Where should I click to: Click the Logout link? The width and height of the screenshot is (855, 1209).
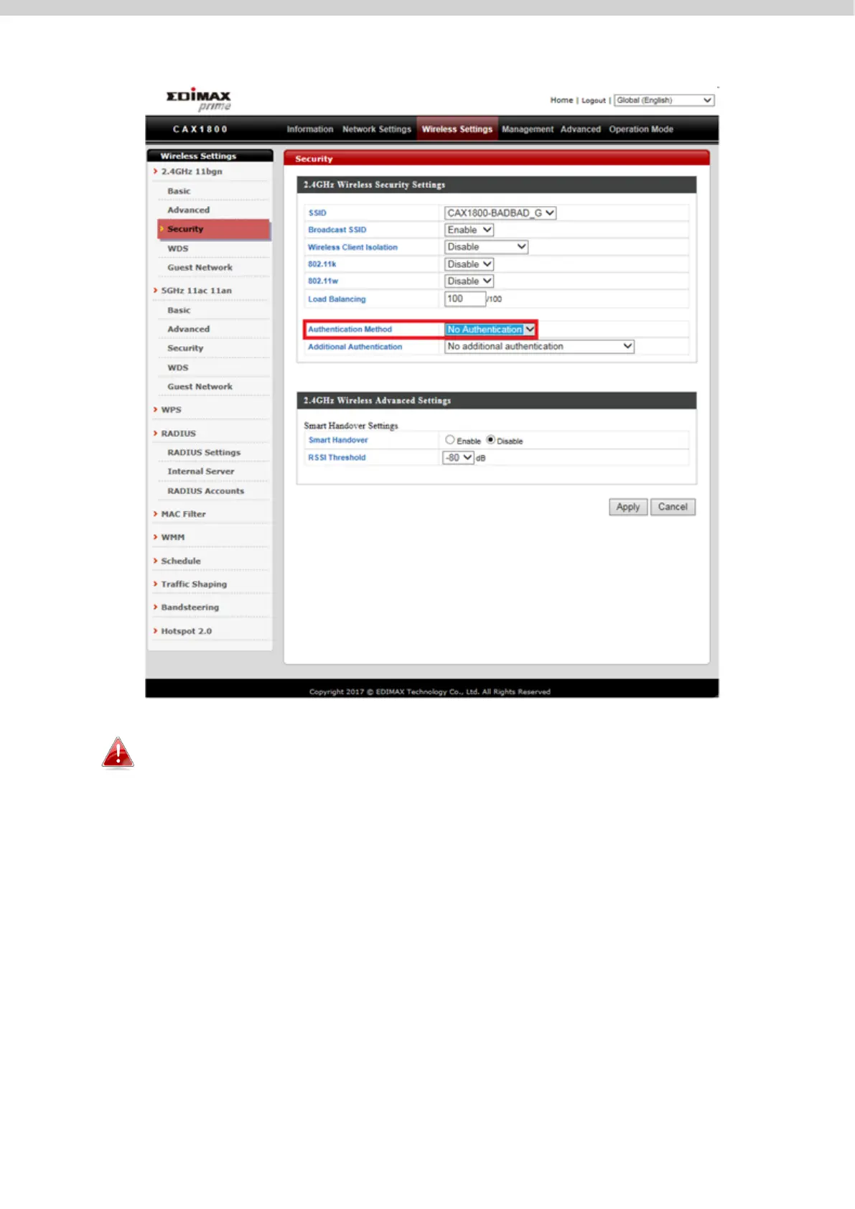coord(594,101)
